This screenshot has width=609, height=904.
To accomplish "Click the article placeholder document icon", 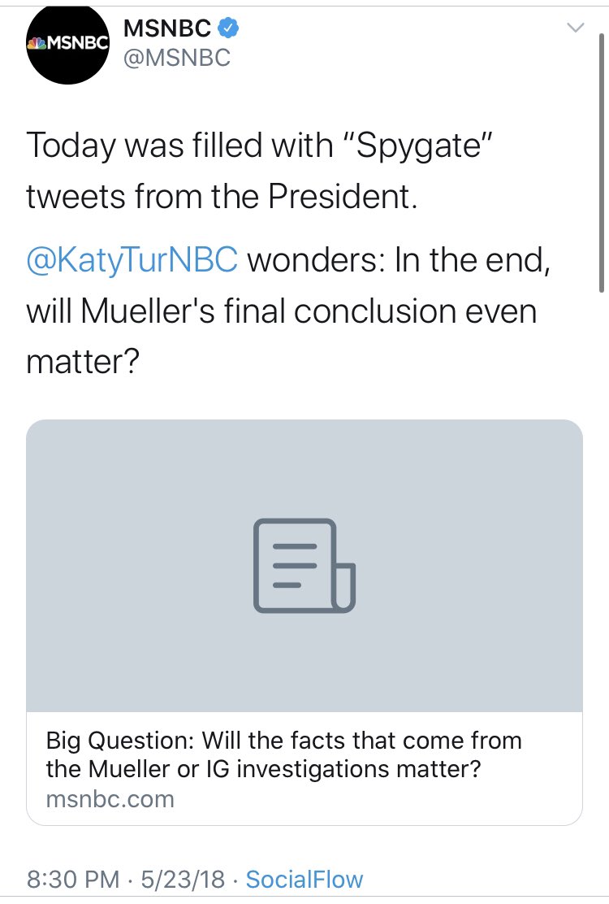I will (304, 566).
